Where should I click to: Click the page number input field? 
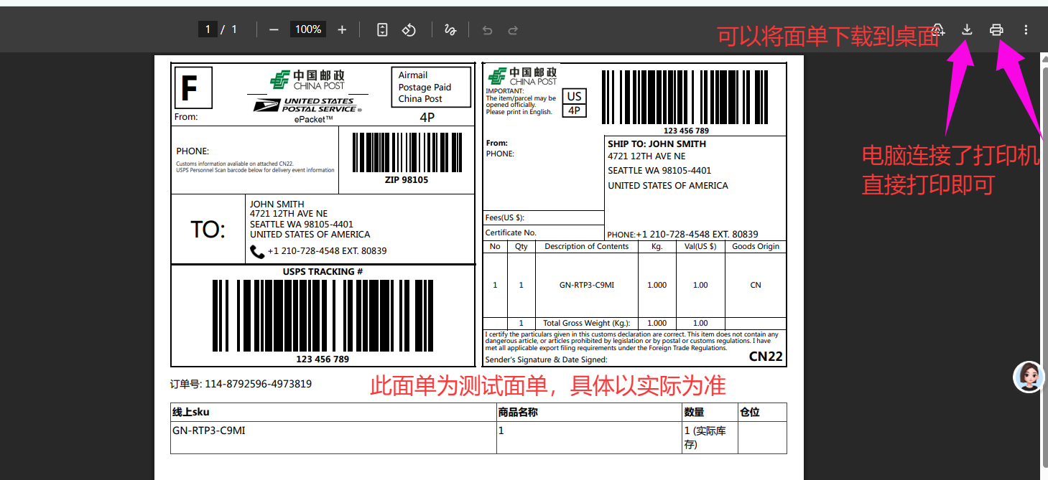[208, 29]
